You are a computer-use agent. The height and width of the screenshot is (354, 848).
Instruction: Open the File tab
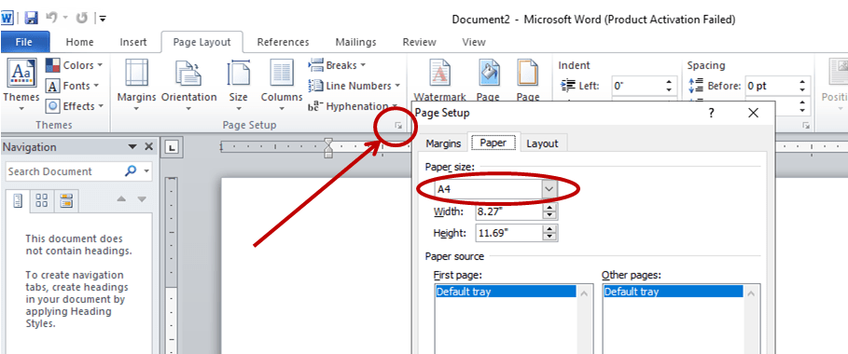tap(24, 42)
